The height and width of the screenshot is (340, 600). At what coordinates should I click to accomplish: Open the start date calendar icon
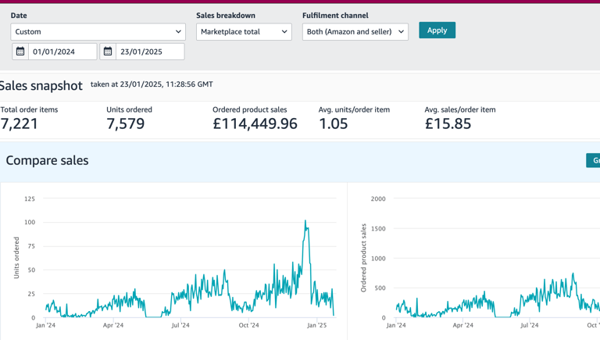(x=20, y=52)
